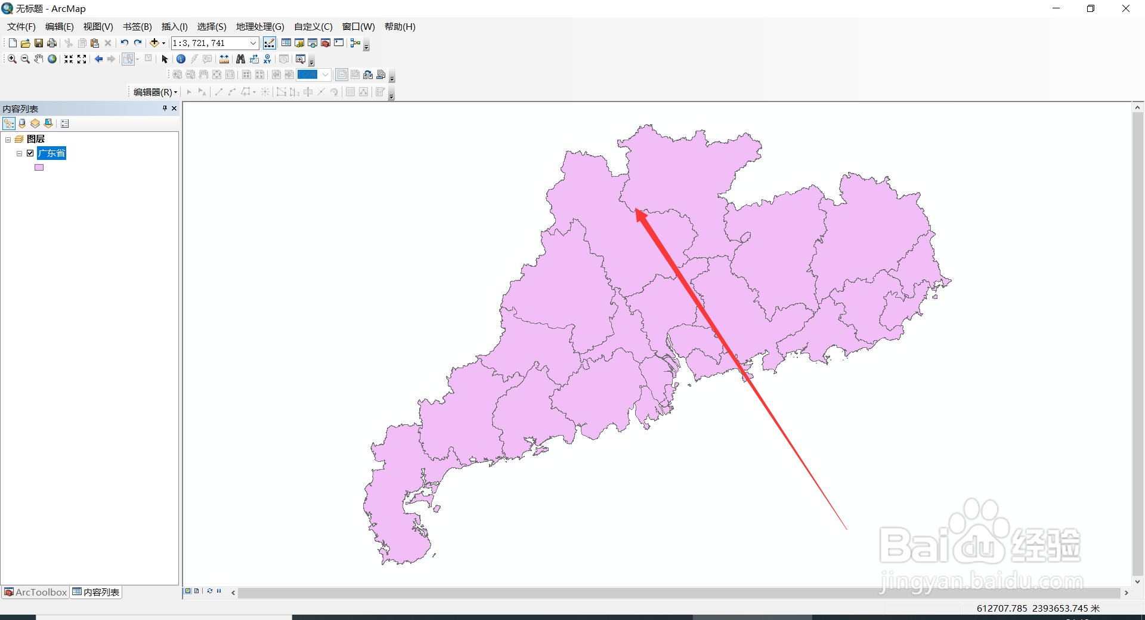Save the map with the floppy disk icon
The width and height of the screenshot is (1145, 620).
click(39, 43)
